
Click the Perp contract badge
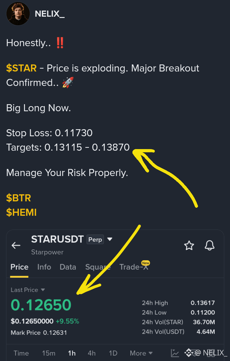(x=95, y=239)
